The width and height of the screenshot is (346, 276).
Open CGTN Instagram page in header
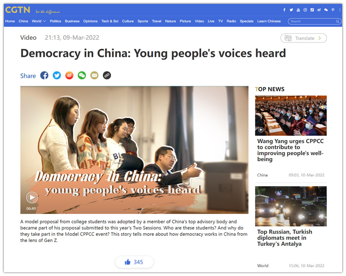(305, 10)
